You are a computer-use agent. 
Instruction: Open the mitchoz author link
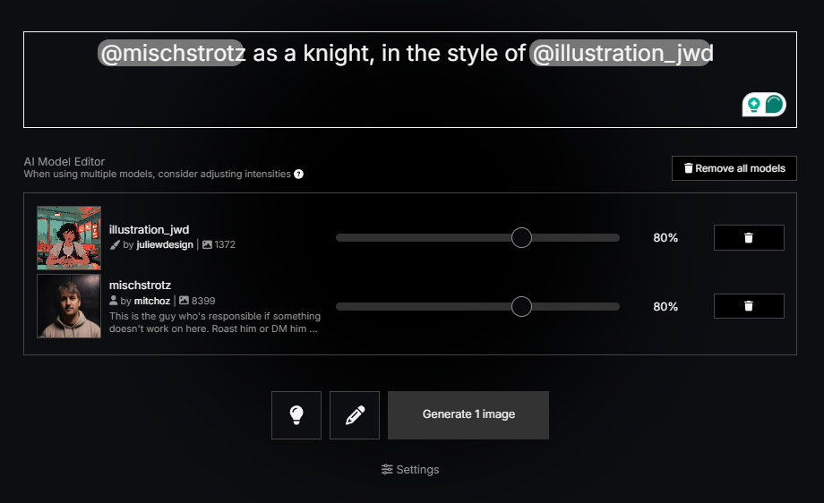[151, 301]
